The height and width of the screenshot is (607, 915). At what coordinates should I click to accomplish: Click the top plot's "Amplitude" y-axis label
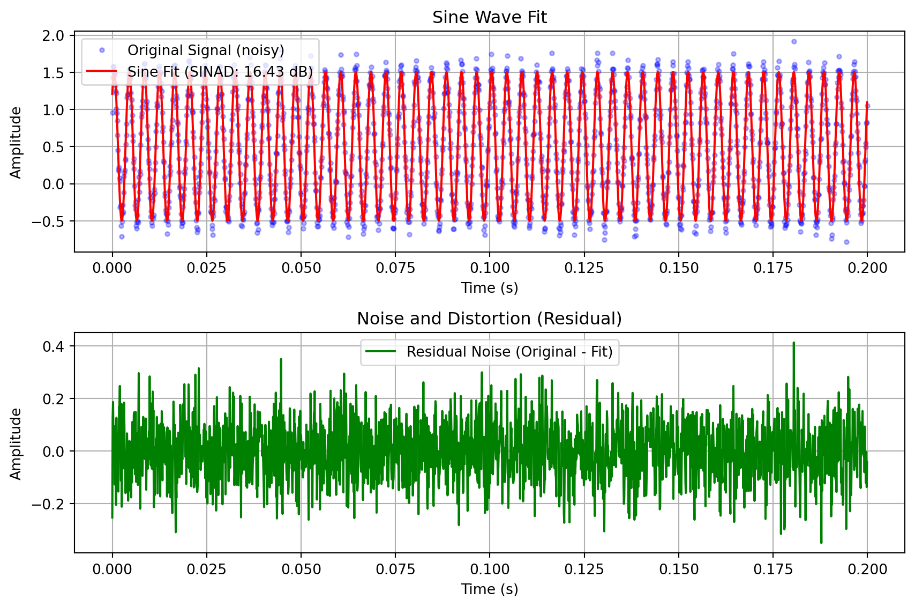pos(16,143)
